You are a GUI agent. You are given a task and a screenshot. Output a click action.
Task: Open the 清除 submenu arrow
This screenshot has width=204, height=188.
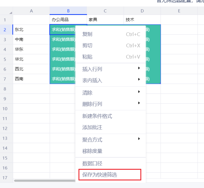point(139,92)
